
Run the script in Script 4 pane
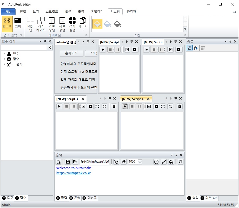pyautogui.click(x=125, y=106)
